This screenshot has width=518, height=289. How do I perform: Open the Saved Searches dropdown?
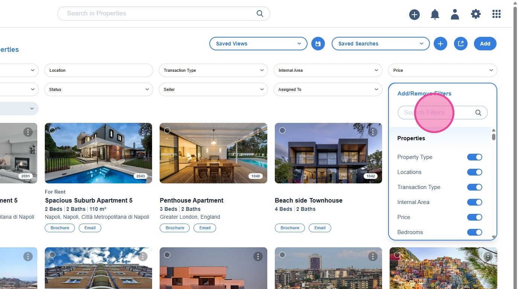click(381, 44)
